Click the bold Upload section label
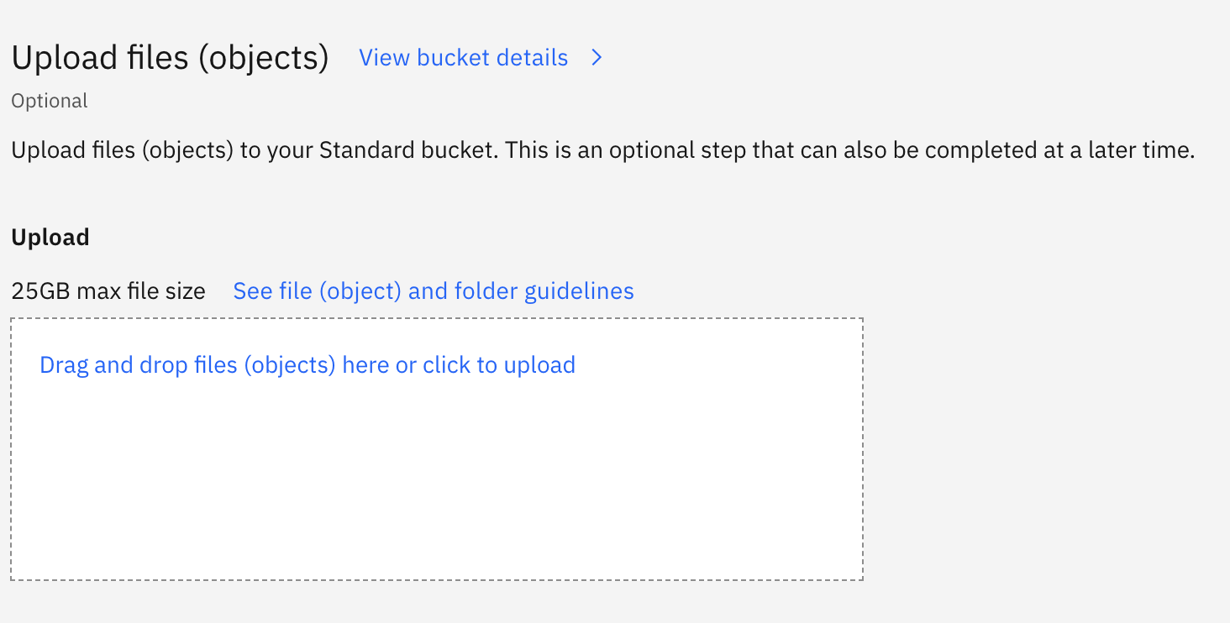This screenshot has width=1230, height=623. coord(50,238)
